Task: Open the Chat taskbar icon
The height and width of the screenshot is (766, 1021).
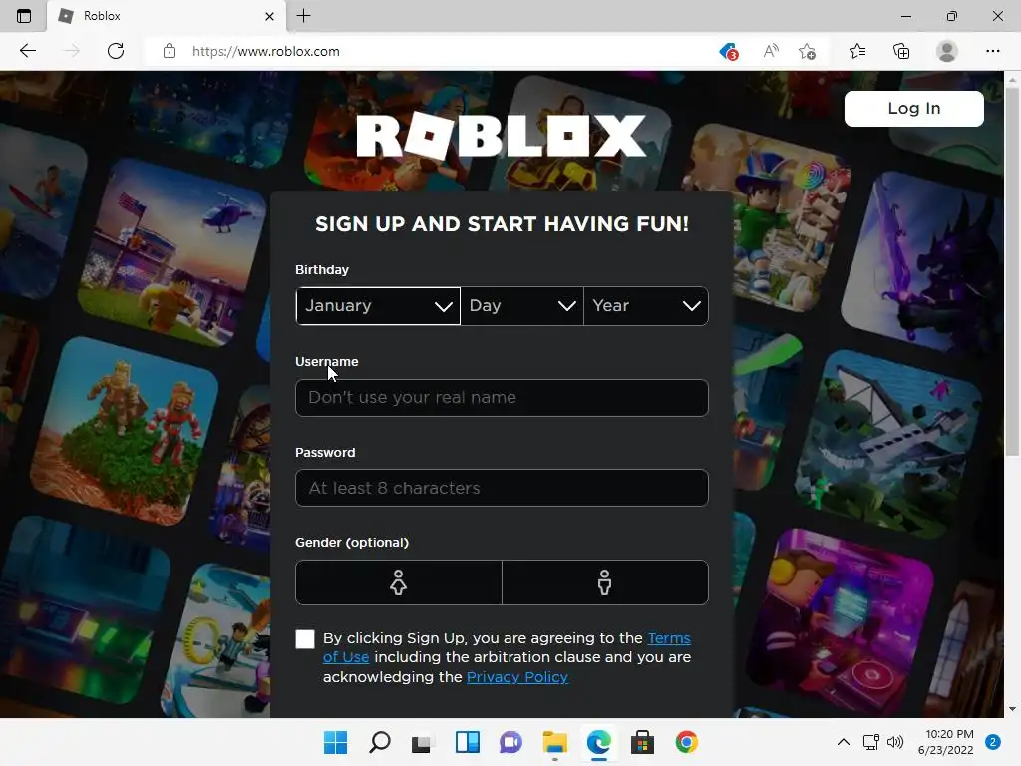Action: point(510,742)
